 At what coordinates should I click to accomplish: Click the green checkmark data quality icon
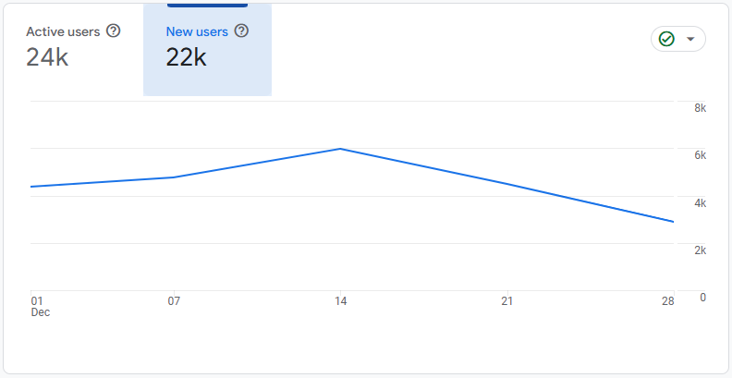(666, 39)
